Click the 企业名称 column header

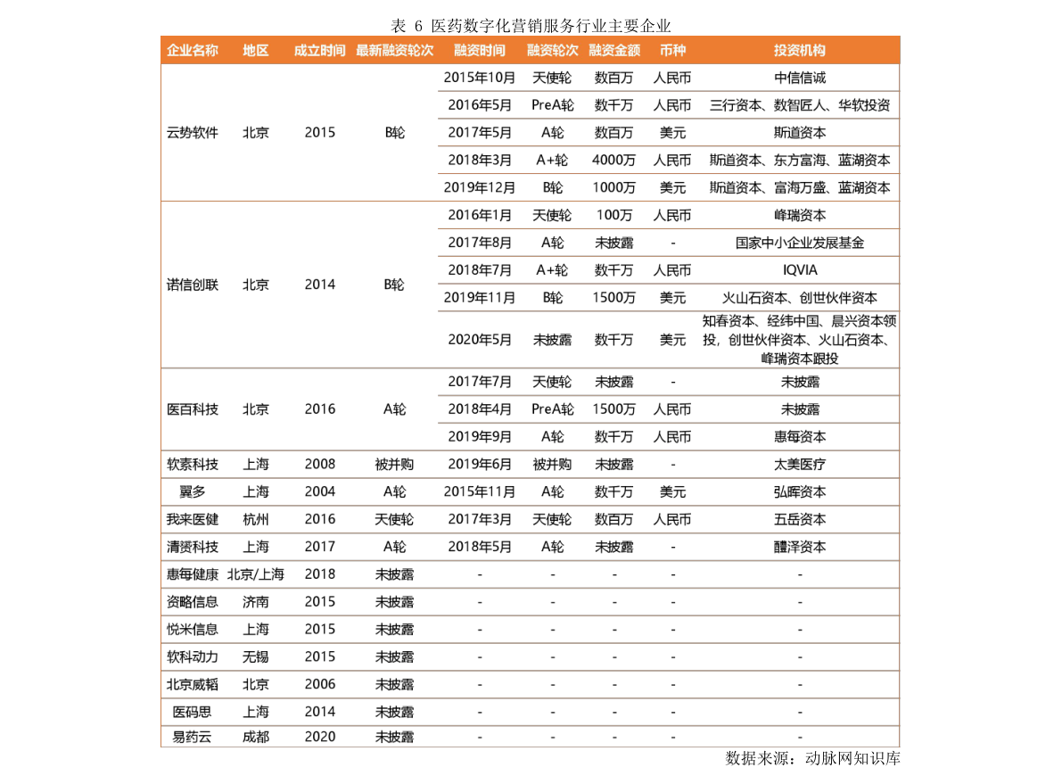[192, 51]
